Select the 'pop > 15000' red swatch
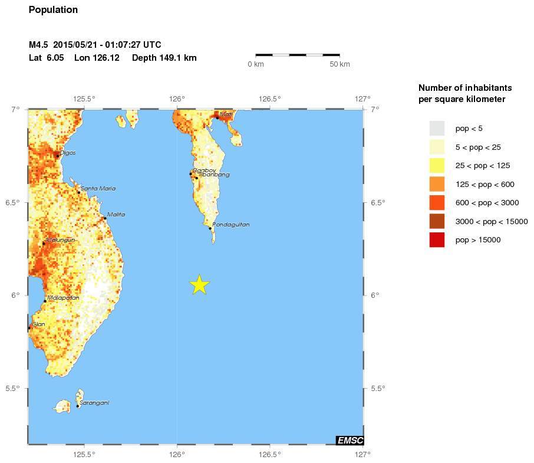This screenshot has width=534, height=463. 437,240
